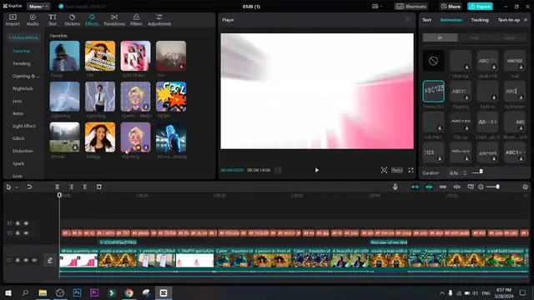This screenshot has height=300, width=534.
Task: Hide the second text track with eye icon
Action: point(26,233)
